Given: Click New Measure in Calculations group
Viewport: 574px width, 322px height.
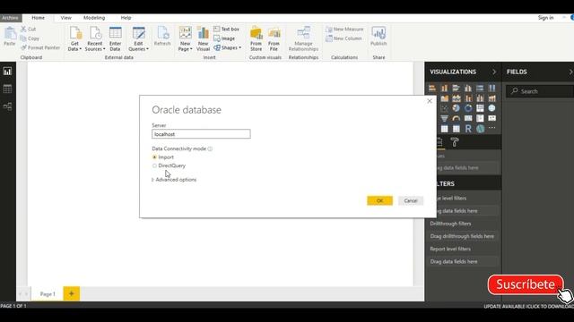Looking at the screenshot, I should click(x=344, y=30).
